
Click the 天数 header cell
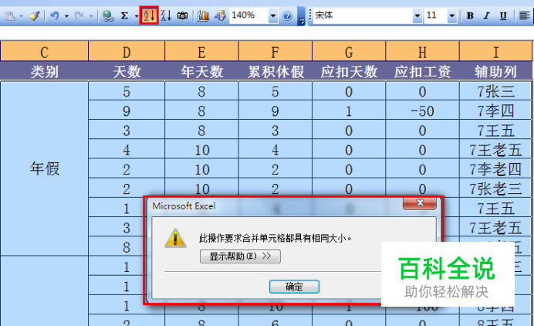tap(127, 72)
